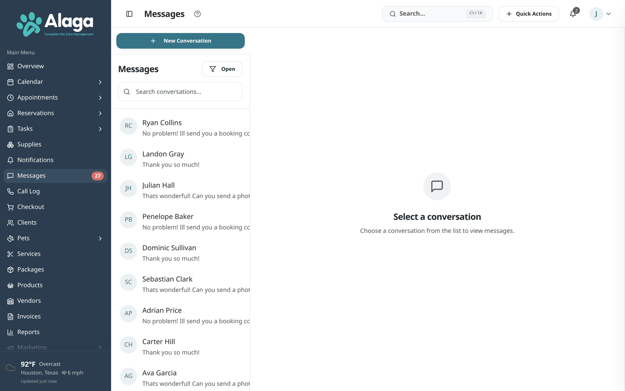The image size is (625, 391).
Task: Select the AG avatar for Ava Garcia
Action: point(128,376)
